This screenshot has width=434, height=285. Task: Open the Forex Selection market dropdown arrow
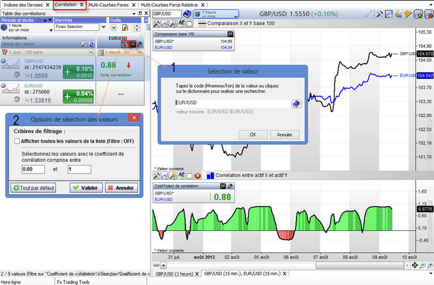(103, 27)
